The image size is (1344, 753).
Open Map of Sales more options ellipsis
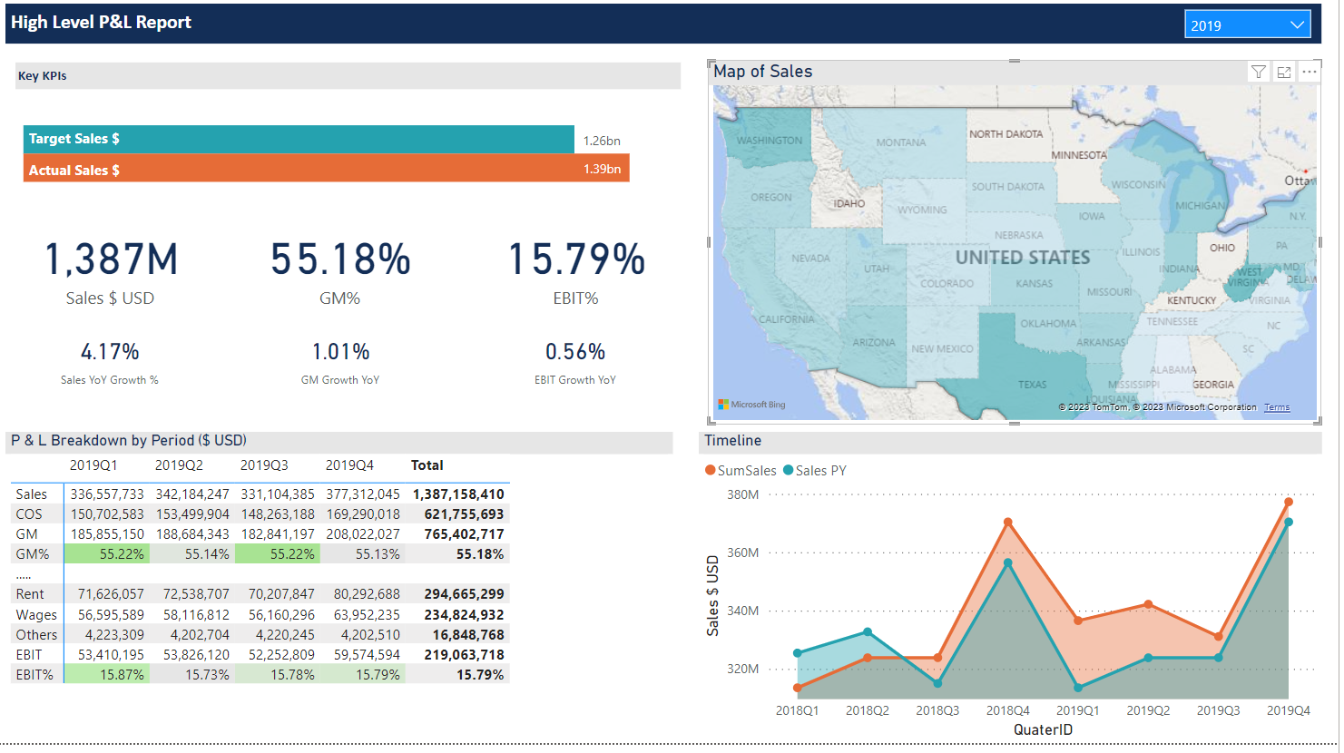coord(1309,72)
